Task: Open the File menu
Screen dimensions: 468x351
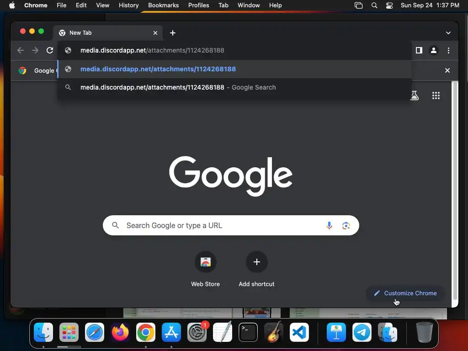Action: pyautogui.click(x=62, y=5)
